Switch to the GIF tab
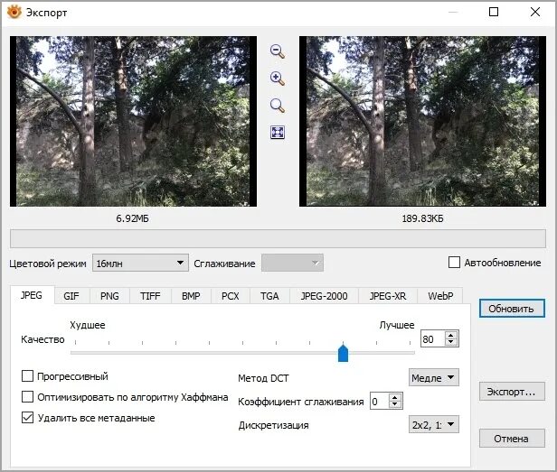 pos(71,296)
